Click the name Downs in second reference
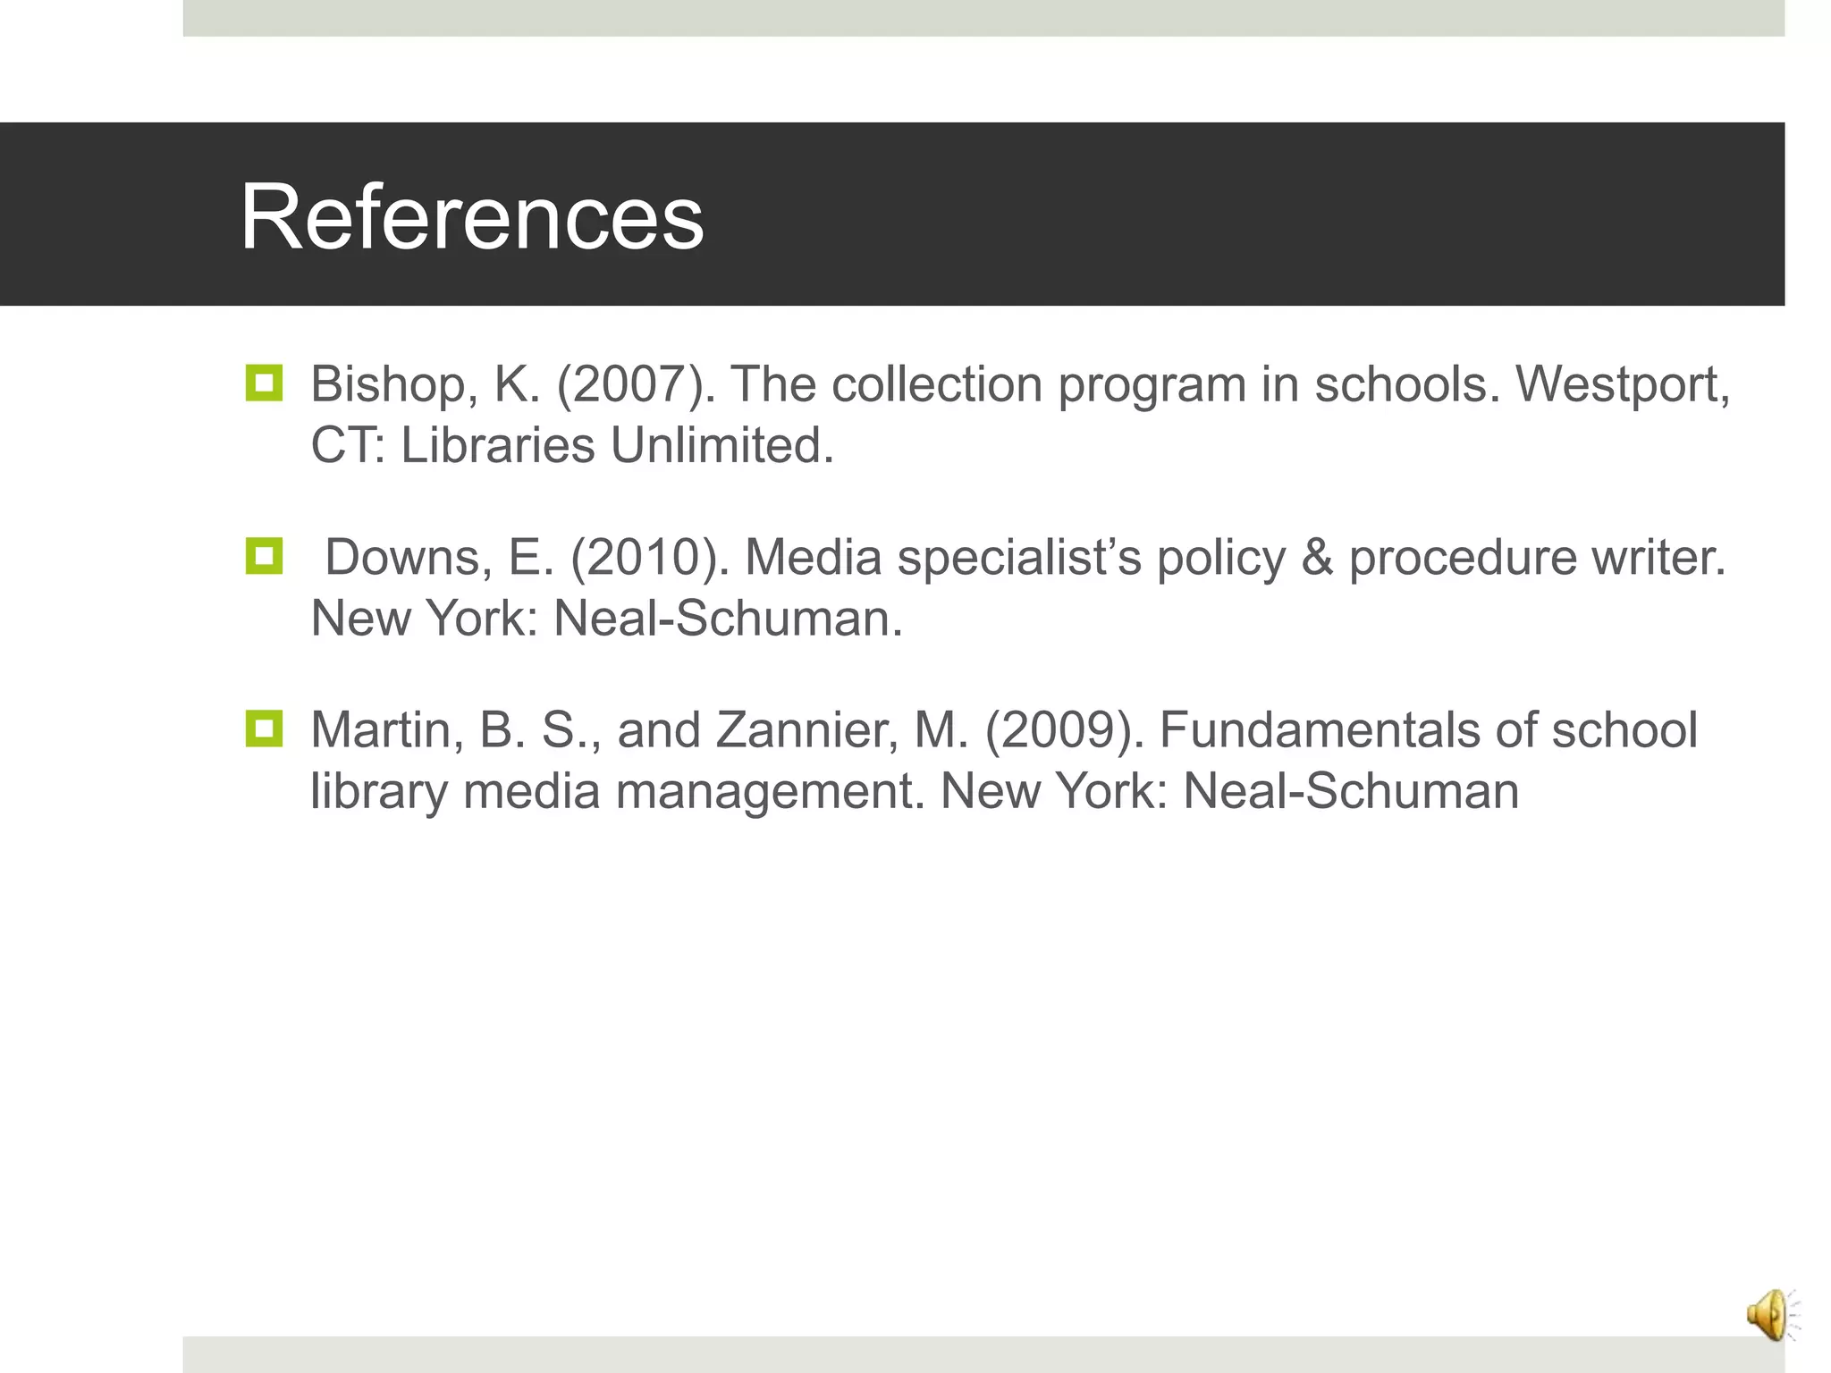The height and width of the screenshot is (1373, 1831). click(x=407, y=558)
